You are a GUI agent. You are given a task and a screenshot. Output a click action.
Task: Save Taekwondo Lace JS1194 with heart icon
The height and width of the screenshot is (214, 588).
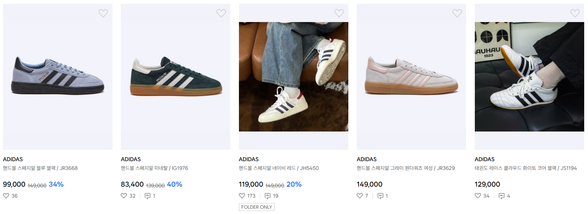[575, 13]
